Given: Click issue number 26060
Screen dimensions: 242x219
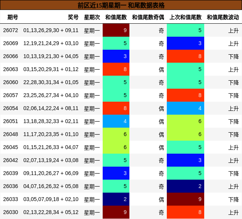Looking at the screenshot, I should tap(11, 82).
